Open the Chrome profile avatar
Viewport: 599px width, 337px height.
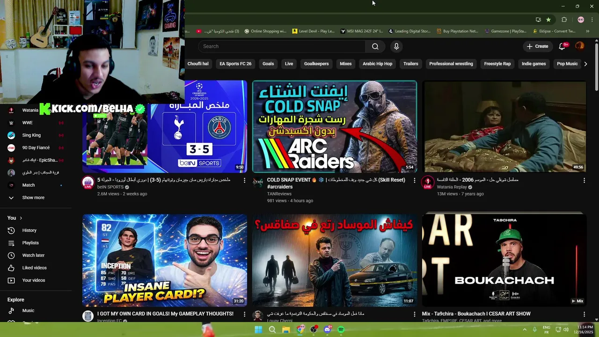coord(581,20)
